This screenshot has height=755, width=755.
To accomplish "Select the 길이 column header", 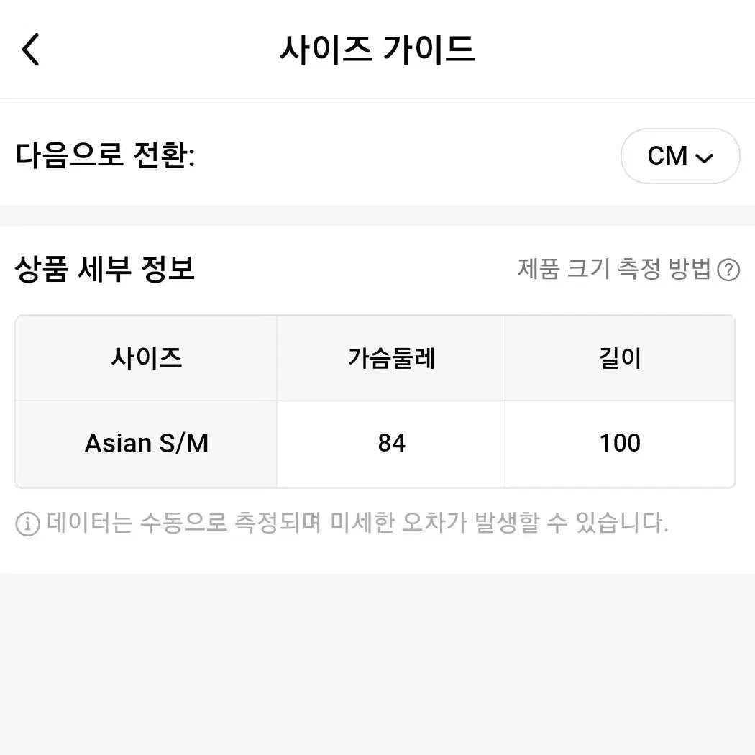I will 620,358.
